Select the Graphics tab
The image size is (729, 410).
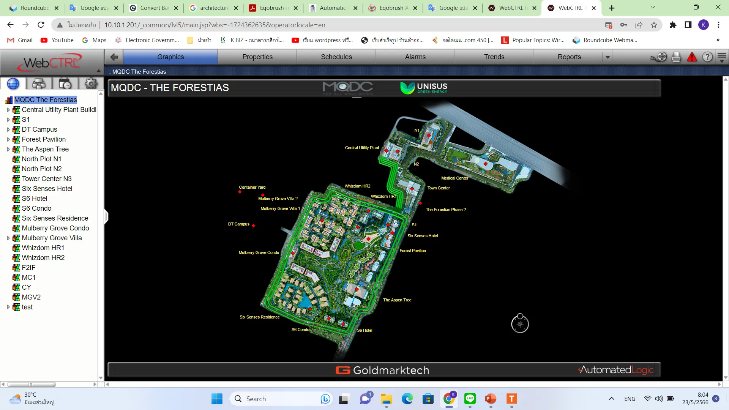point(170,57)
